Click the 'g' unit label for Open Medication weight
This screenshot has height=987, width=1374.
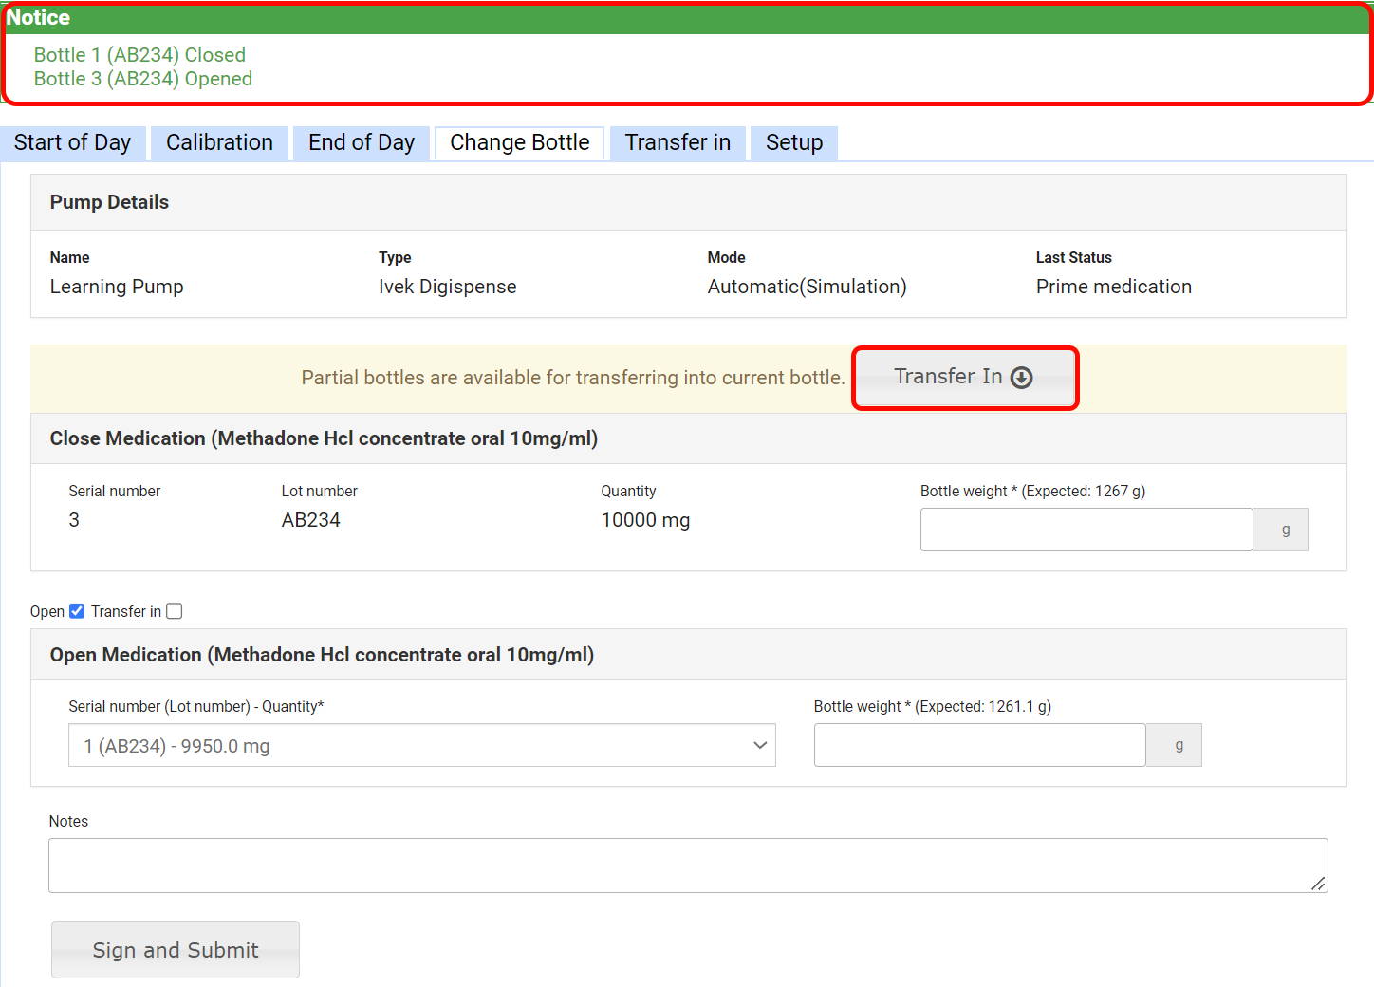[x=1179, y=746]
